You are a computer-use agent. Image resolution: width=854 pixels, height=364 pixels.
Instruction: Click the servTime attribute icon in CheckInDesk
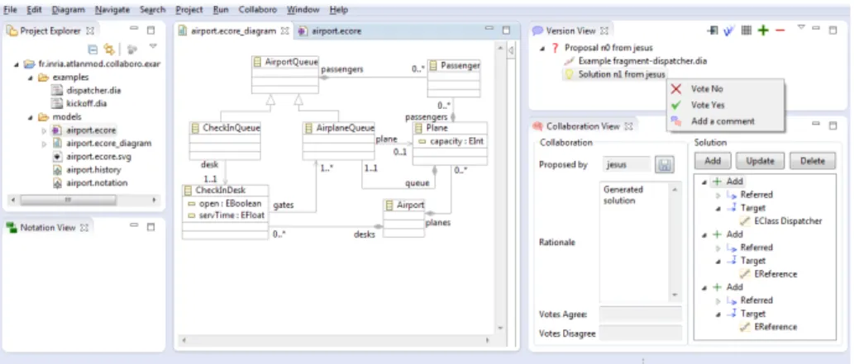pos(192,215)
